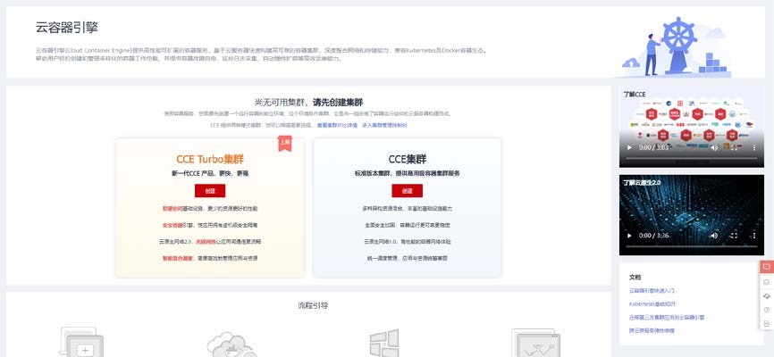The image size is (774, 357).
Task: Click the 安全容器 highlighted feature text
Action: 172,225
